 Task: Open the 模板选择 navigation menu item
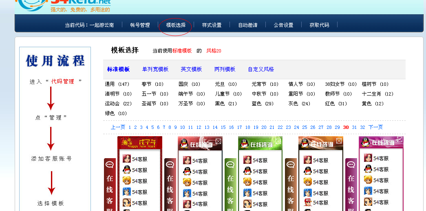tap(176, 25)
